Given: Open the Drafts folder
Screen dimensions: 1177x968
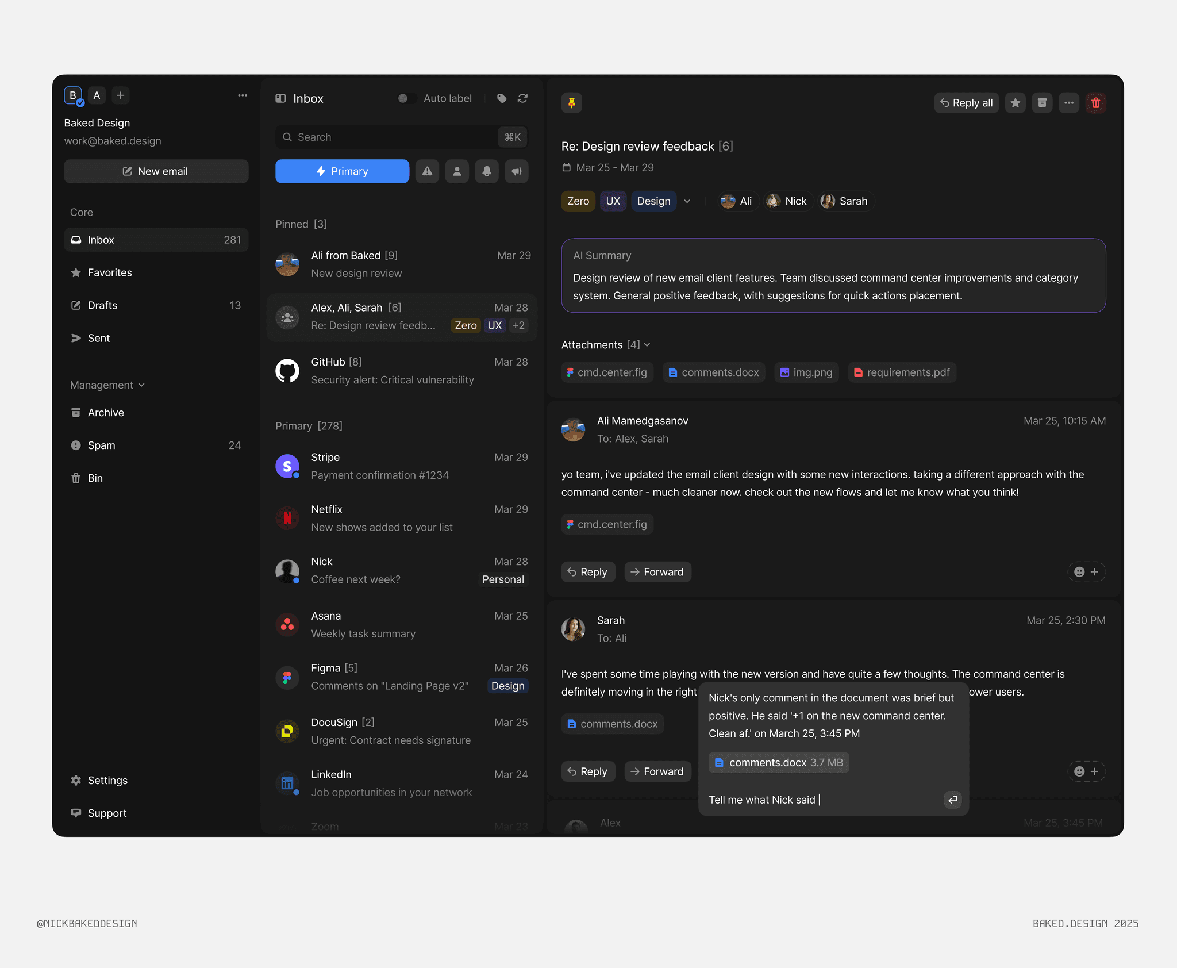Looking at the screenshot, I should coord(102,305).
